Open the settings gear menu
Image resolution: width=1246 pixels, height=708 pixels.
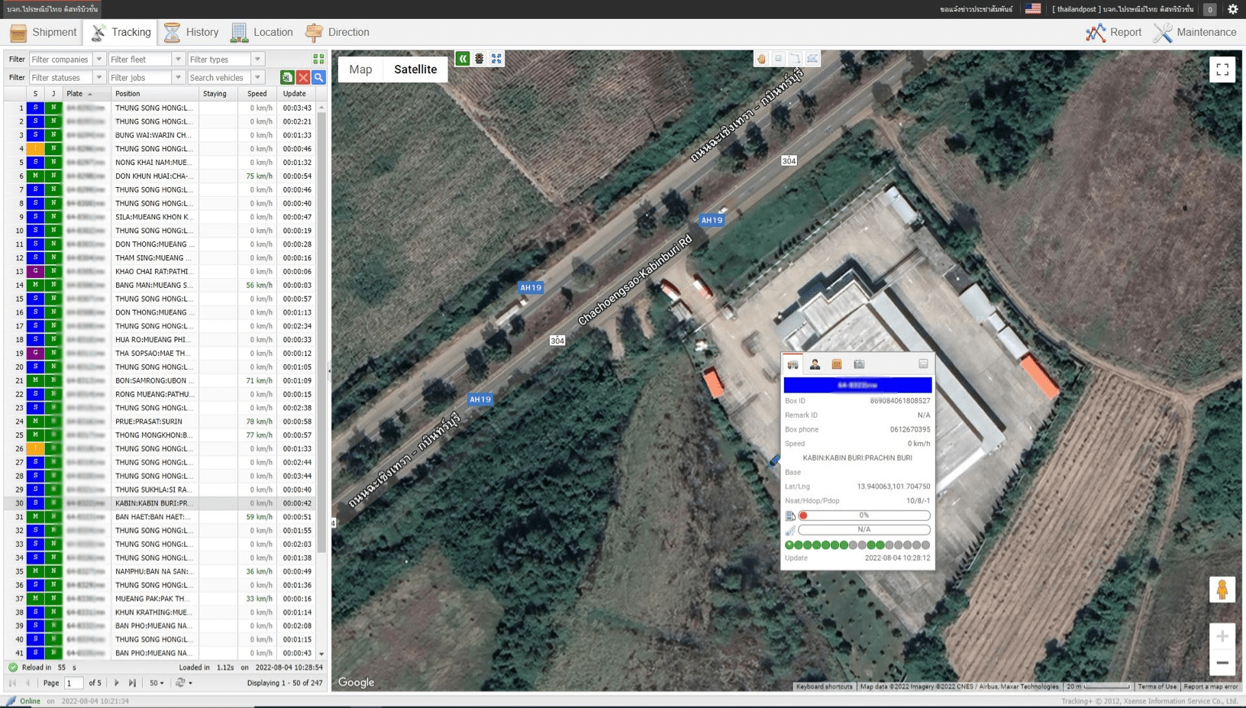[1233, 10]
